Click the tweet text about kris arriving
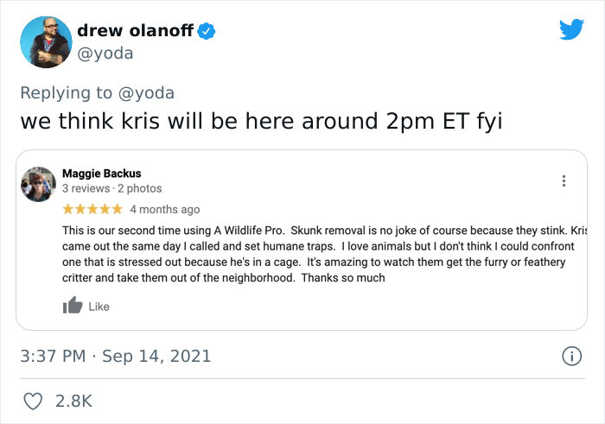 260,122
